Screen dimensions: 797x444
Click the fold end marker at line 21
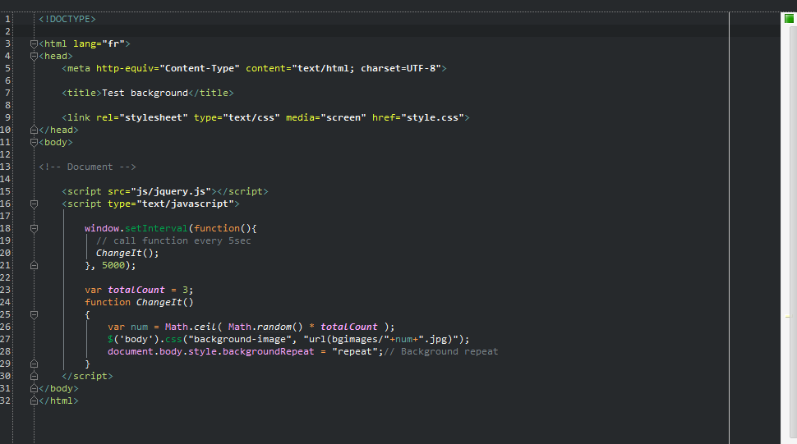tap(34, 265)
